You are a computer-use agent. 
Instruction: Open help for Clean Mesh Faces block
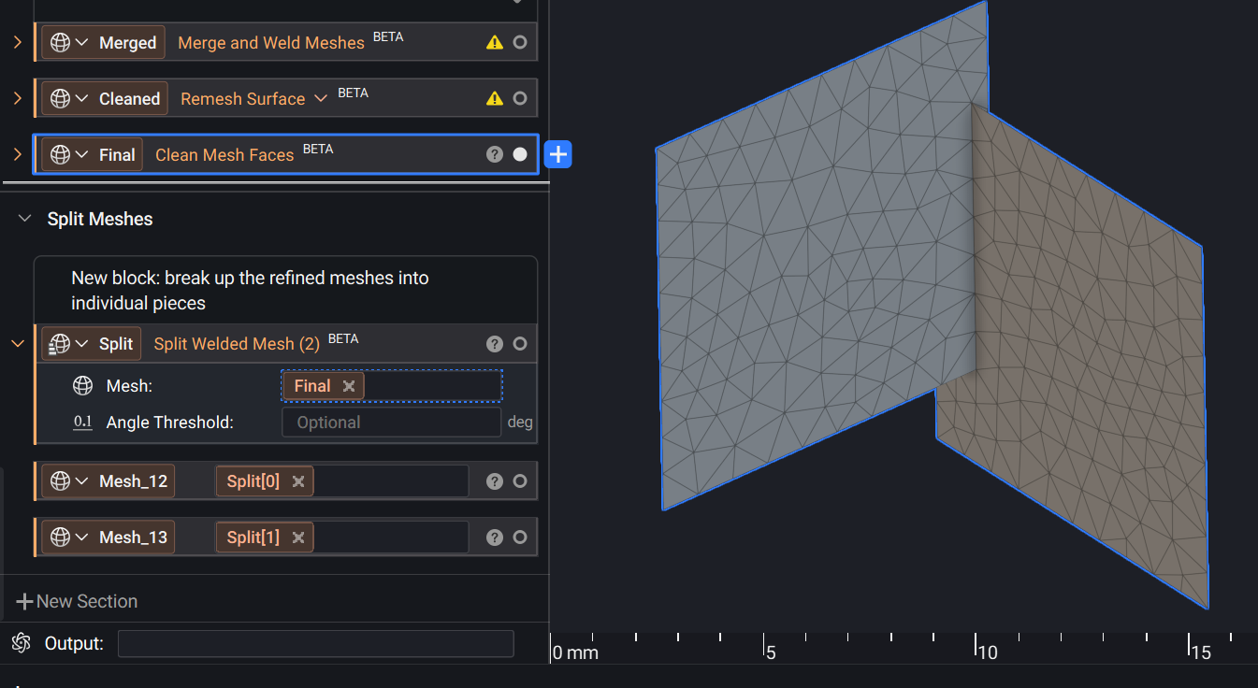point(495,155)
